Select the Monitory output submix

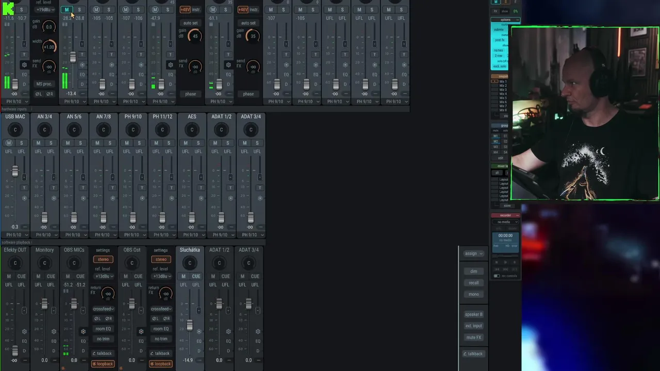[44, 250]
